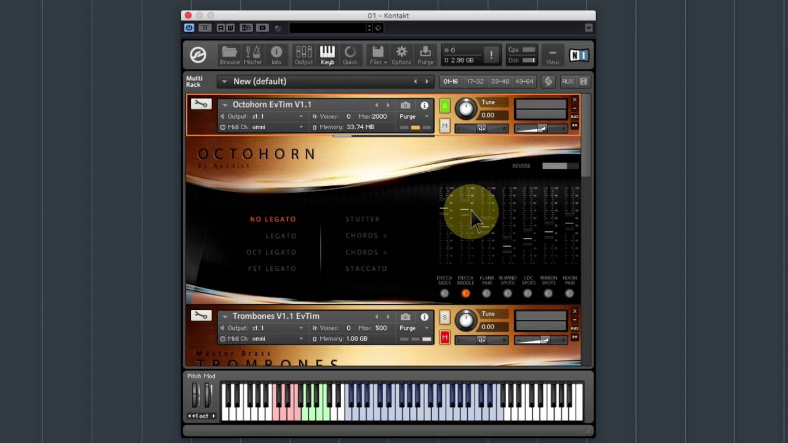This screenshot has width=788, height=443.
Task: Click the Kontakt logo icon
Action: [198, 55]
